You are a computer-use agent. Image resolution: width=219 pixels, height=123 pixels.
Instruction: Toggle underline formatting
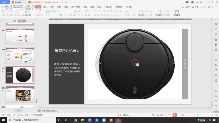tap(68, 15)
